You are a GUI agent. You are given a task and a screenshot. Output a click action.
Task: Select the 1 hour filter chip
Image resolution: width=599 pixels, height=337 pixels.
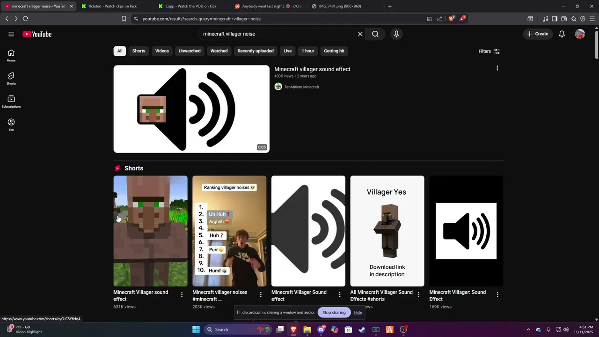coord(308,51)
